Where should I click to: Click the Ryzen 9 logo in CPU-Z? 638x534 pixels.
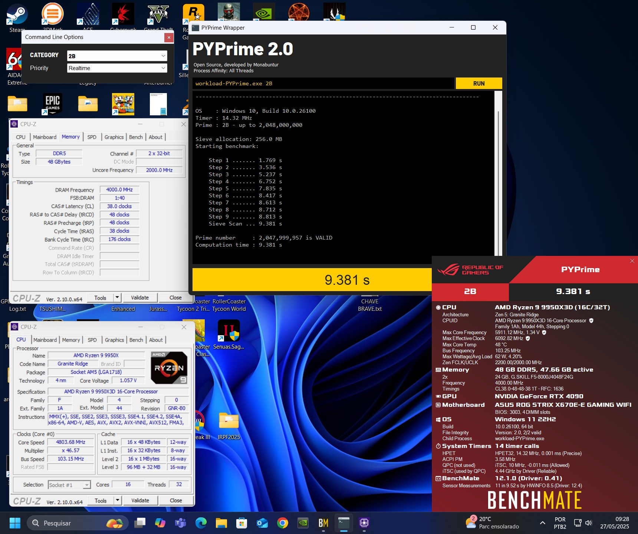pyautogui.click(x=169, y=367)
